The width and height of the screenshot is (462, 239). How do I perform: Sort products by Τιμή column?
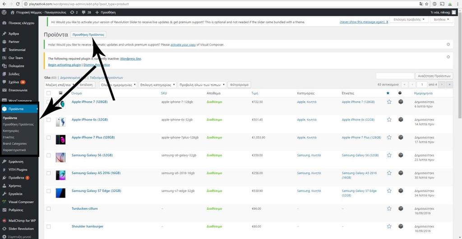click(x=254, y=93)
